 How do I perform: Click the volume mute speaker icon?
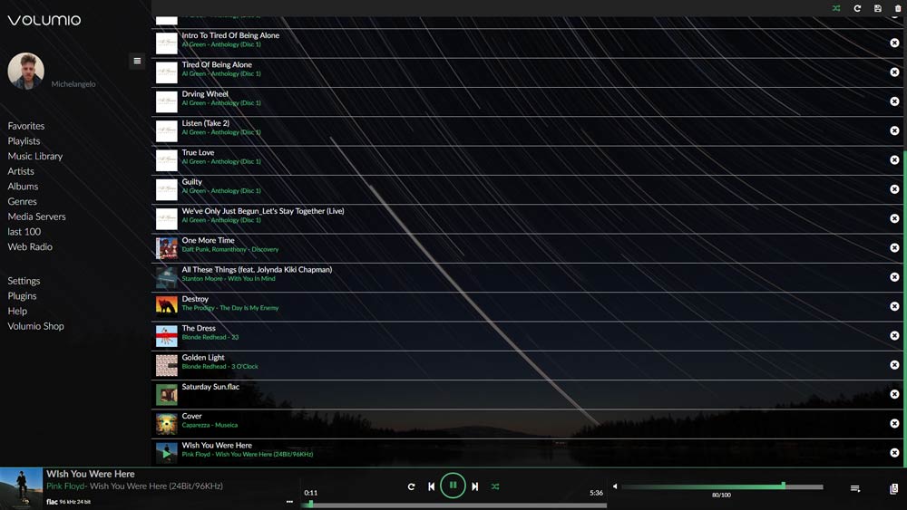tap(615, 486)
